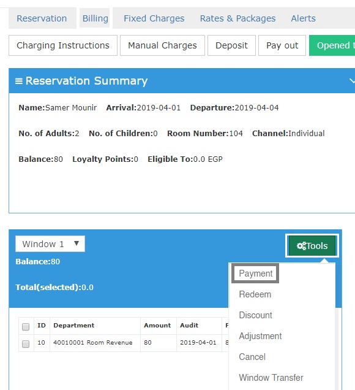Choose Discount in the Tools menu
This screenshot has width=355, height=390.
coord(255,315)
